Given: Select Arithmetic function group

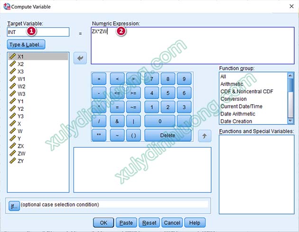Looking at the screenshot, I should (253, 84).
